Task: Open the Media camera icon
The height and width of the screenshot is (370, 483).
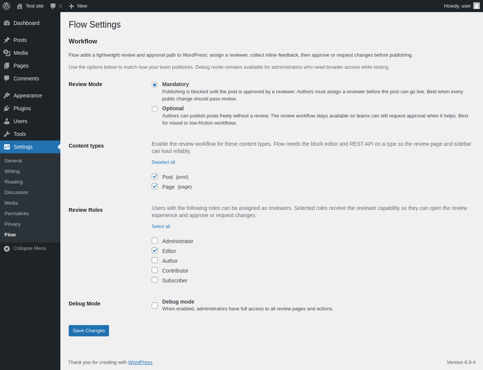Action: click(7, 53)
